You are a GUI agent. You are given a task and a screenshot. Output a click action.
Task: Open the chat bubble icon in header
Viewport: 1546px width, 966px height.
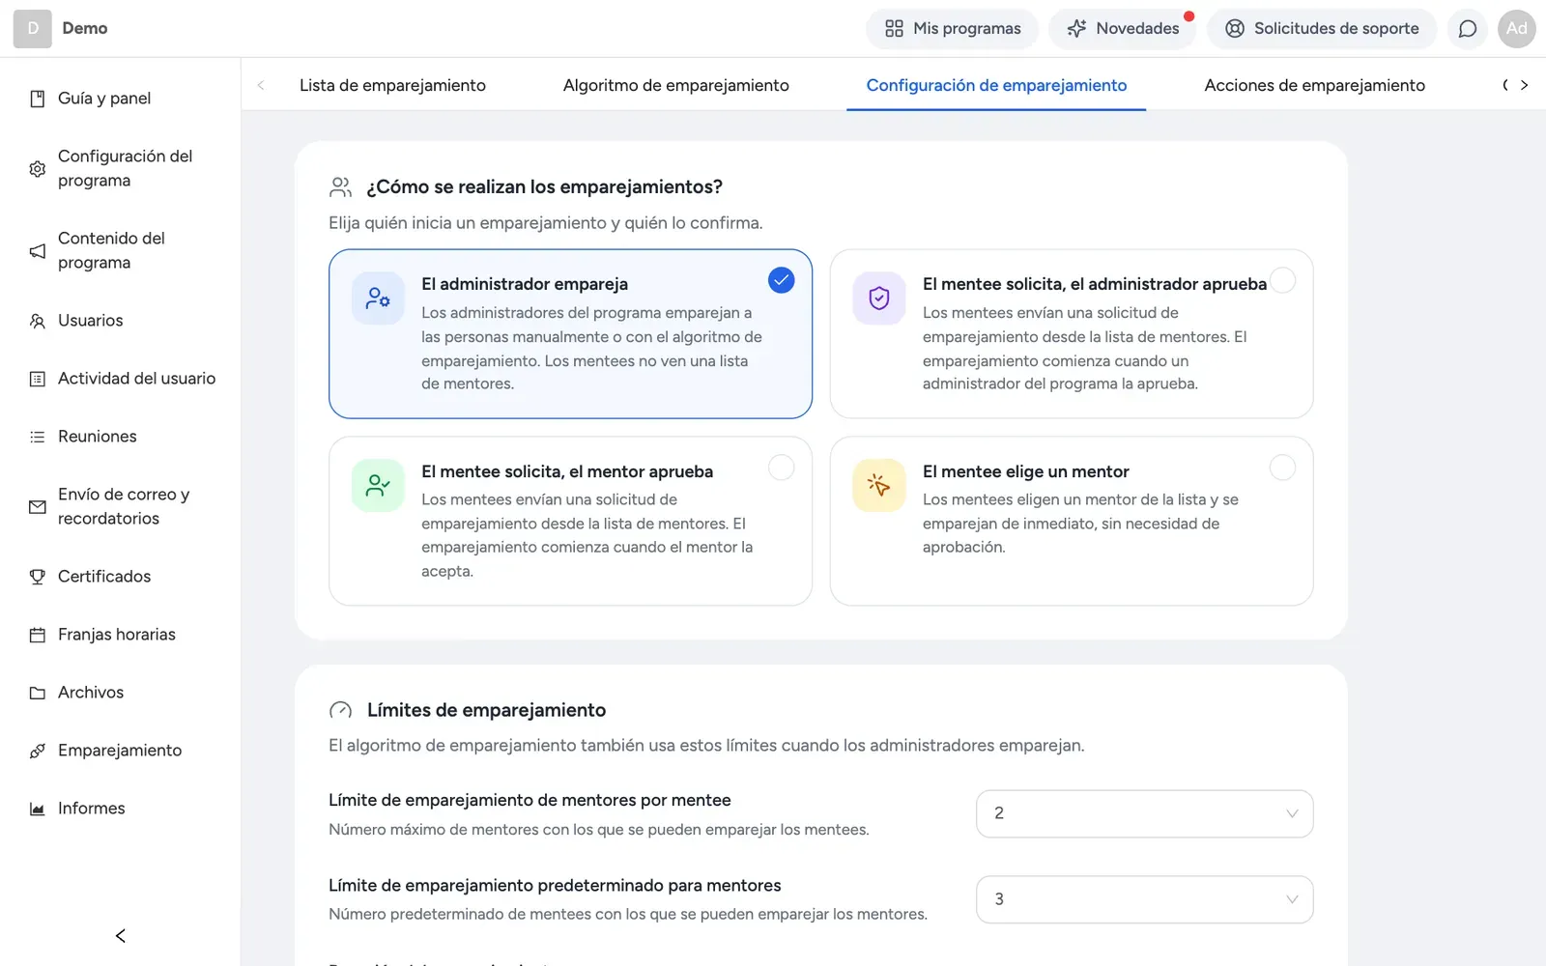click(1468, 29)
